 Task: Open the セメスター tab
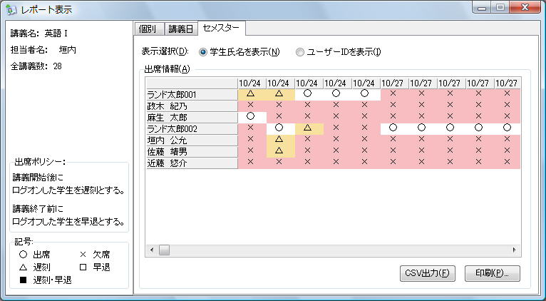[222, 29]
